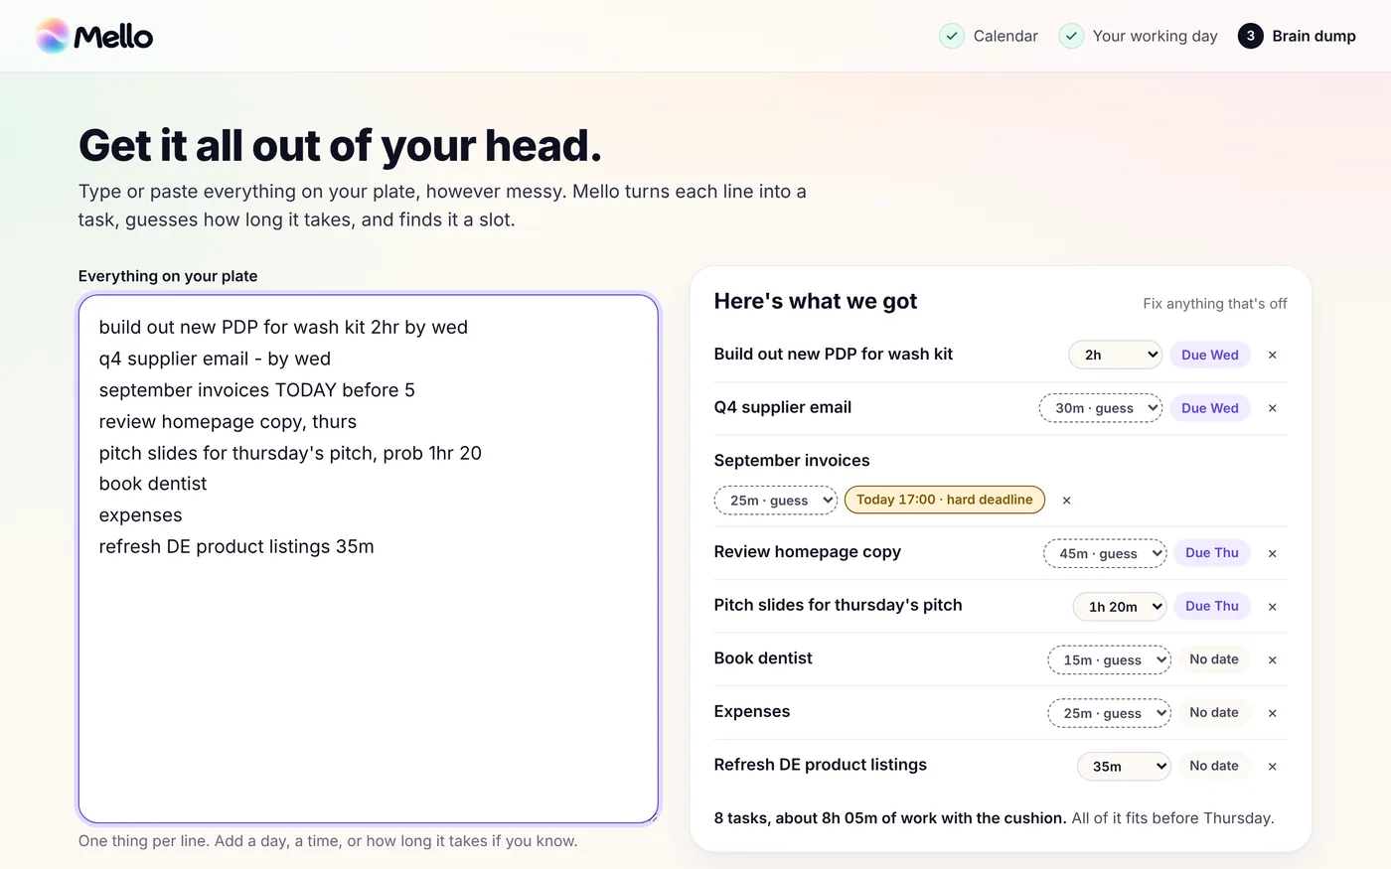Click inside the Everything on your plate textarea
Image resolution: width=1391 pixels, height=869 pixels.
pos(369,559)
